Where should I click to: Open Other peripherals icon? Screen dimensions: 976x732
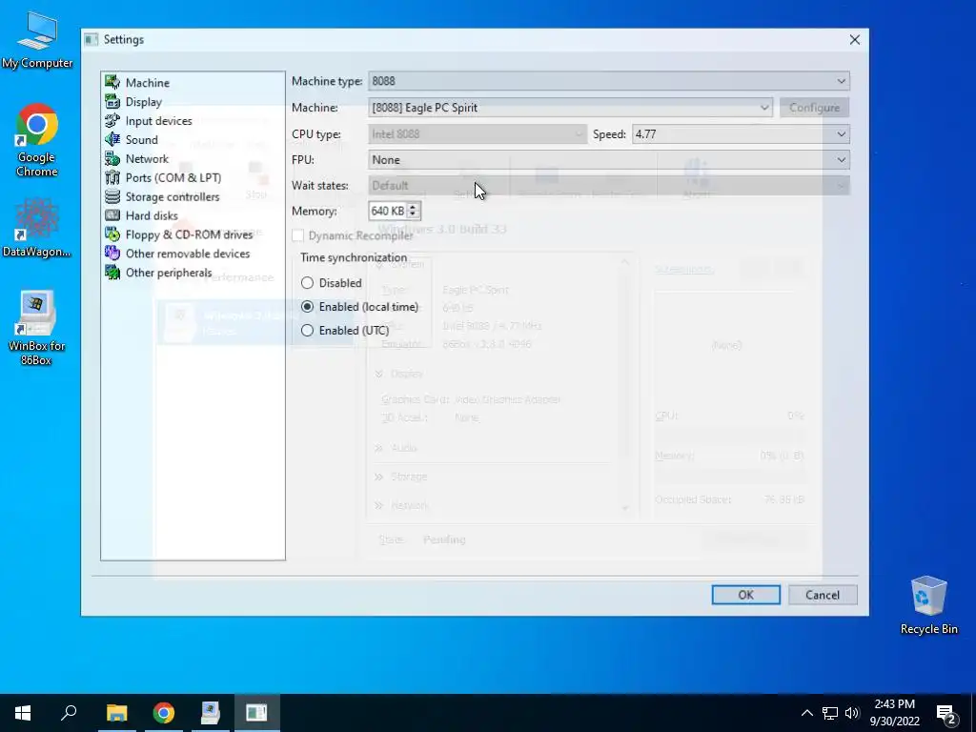[112, 272]
